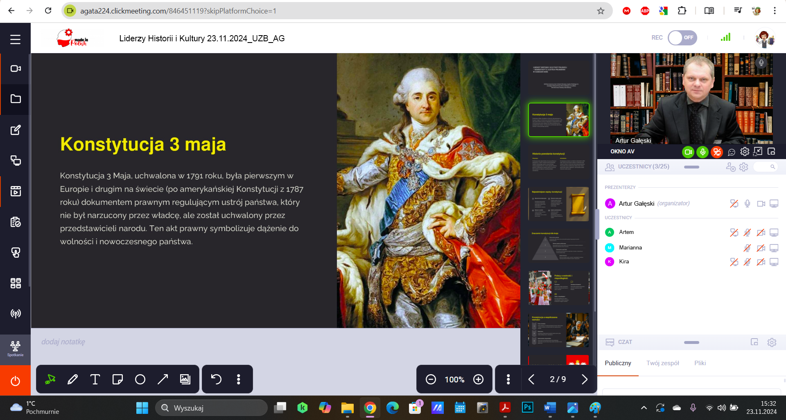
Task: Select the sticky note tool
Action: click(117, 379)
